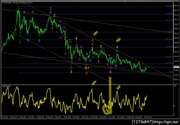Select the red wave label 3

[86, 73]
